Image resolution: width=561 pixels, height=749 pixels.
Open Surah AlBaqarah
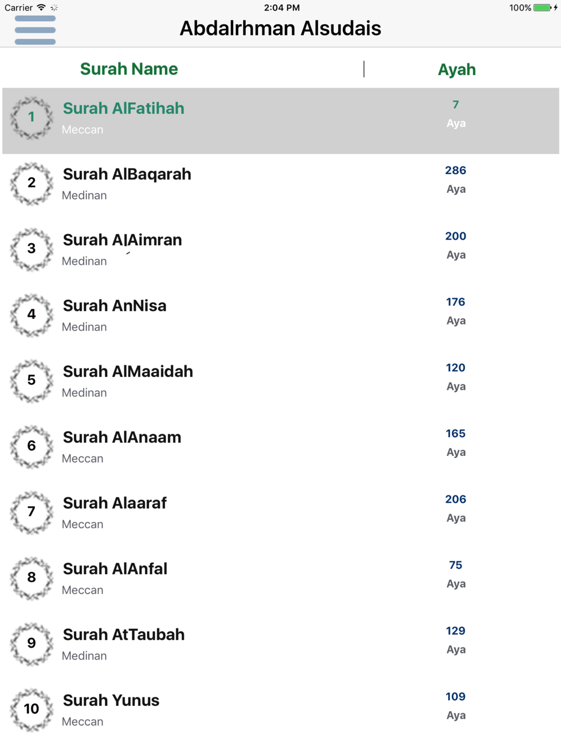pyautogui.click(x=280, y=186)
